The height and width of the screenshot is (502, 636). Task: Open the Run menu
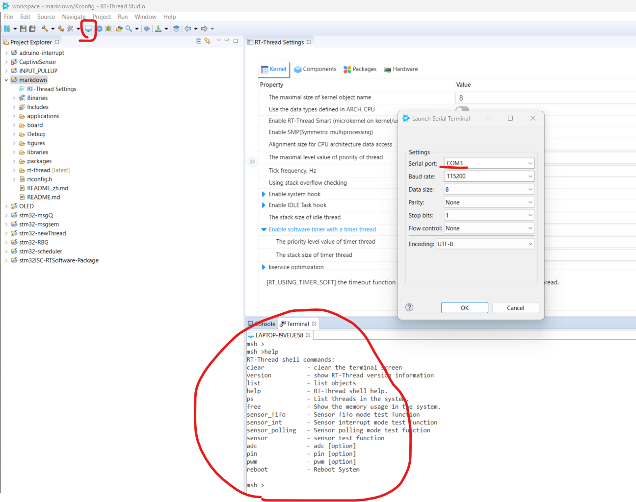(x=123, y=17)
